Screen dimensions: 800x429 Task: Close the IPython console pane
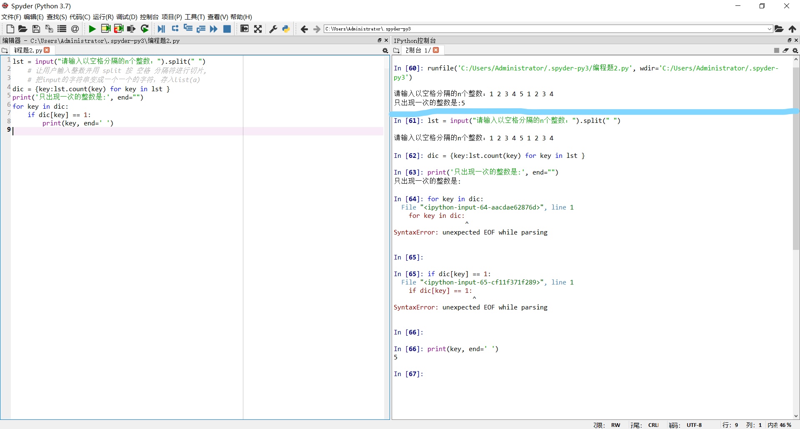(x=796, y=40)
